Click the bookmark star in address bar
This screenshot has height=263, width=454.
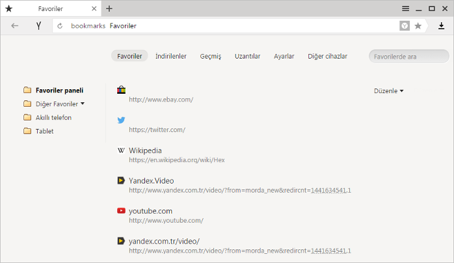click(x=418, y=26)
